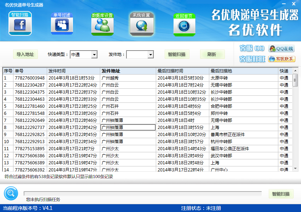Select tracking number 768122781548
The height and width of the screenshot is (212, 301).
pos(30,113)
